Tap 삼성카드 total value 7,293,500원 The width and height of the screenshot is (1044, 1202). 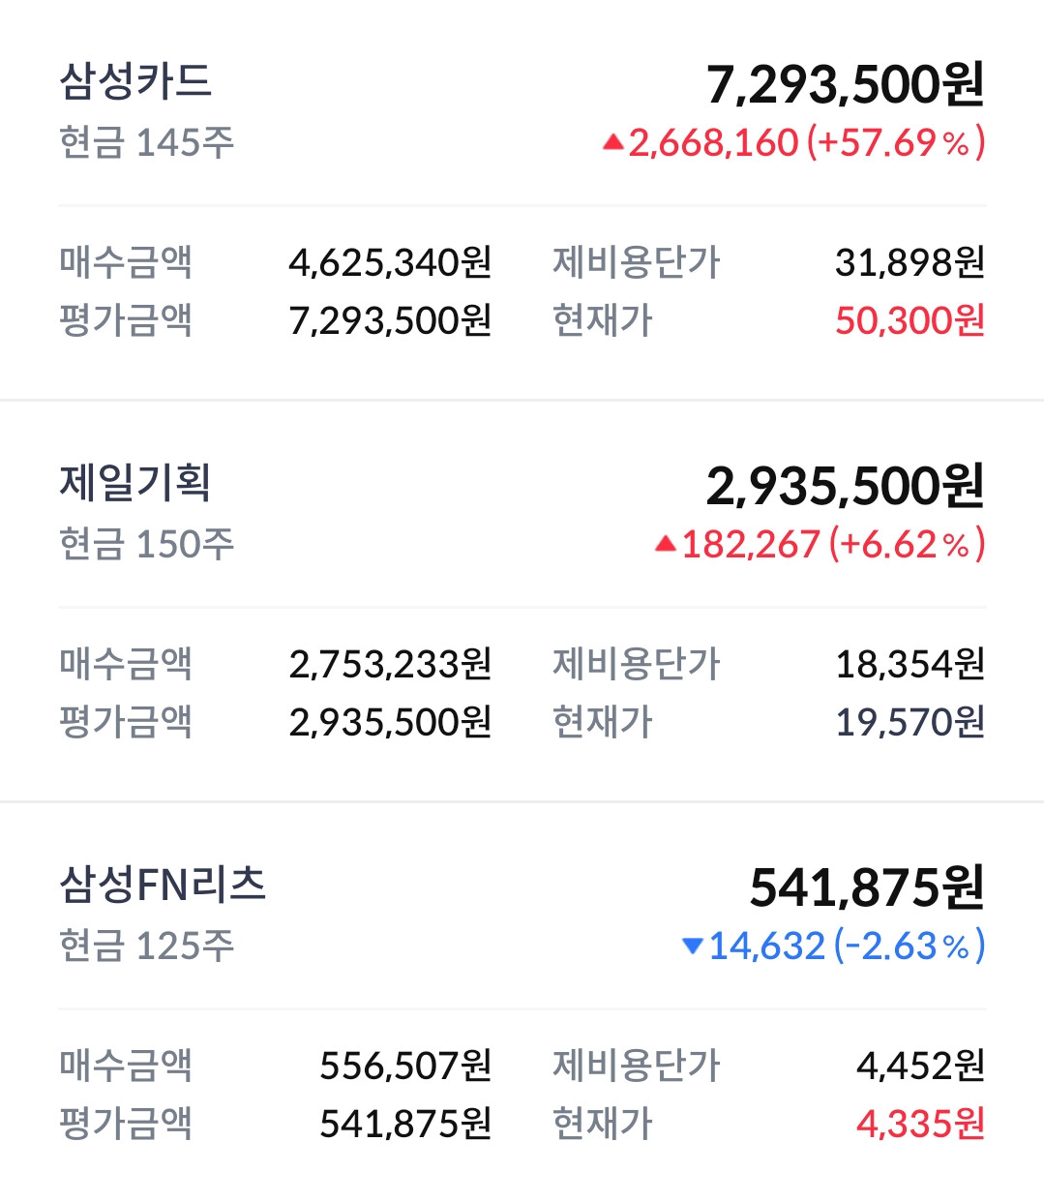click(x=845, y=84)
